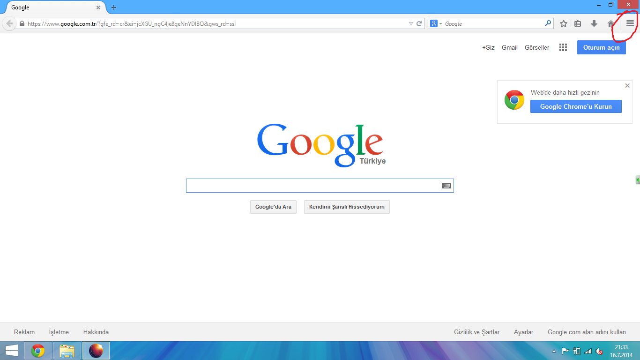Viewport: 640px width, 360px height.
Task: Dismiss the Chrome promotion popup
Action: [627, 85]
